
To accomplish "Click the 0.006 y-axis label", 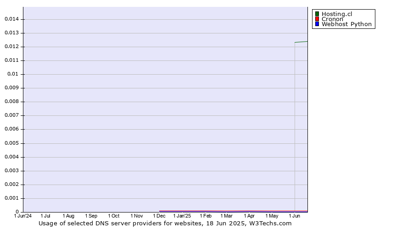I will [11, 129].
